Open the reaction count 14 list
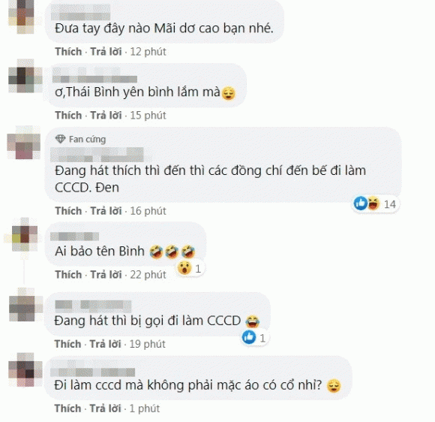This screenshot has height=422, width=435. 389,204
